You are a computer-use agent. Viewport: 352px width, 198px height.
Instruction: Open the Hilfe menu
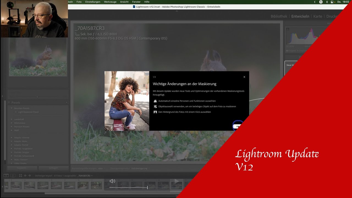147,2
